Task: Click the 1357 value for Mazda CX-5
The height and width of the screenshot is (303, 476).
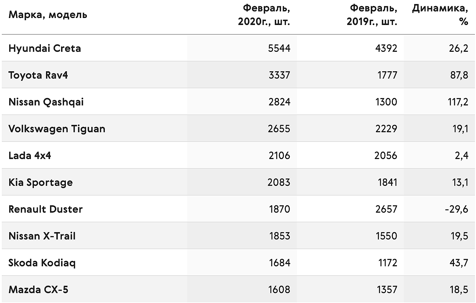Action: (x=387, y=289)
